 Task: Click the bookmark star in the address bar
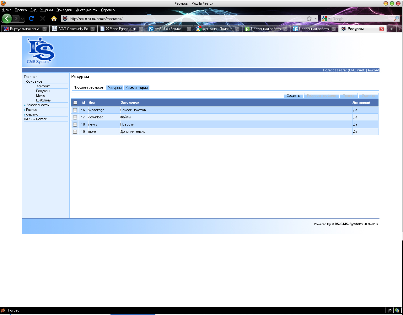pyautogui.click(x=309, y=18)
